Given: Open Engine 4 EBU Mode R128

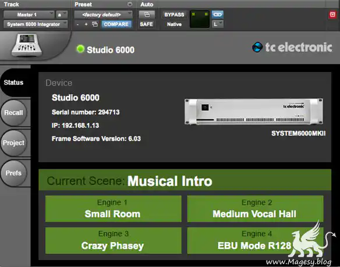Looking at the screenshot, I should click(255, 240).
